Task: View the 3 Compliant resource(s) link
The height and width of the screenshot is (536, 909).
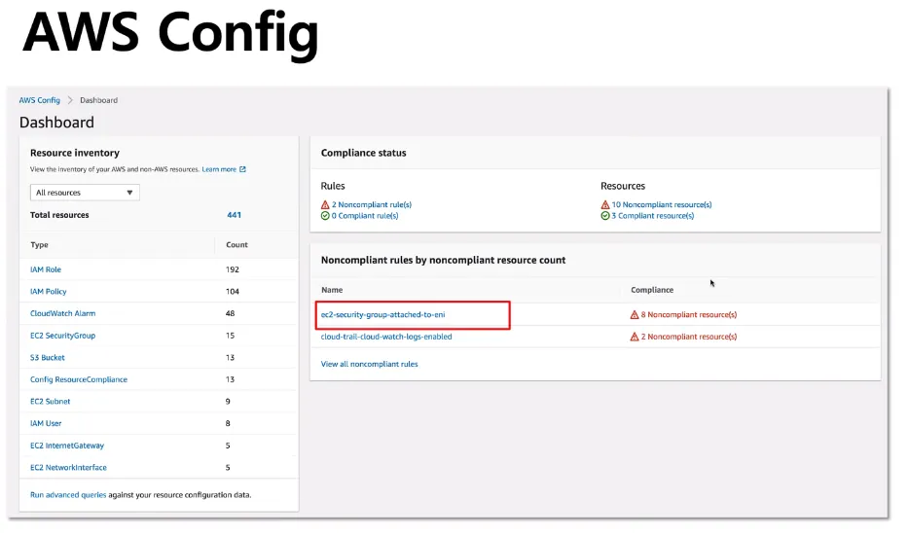Action: (653, 216)
